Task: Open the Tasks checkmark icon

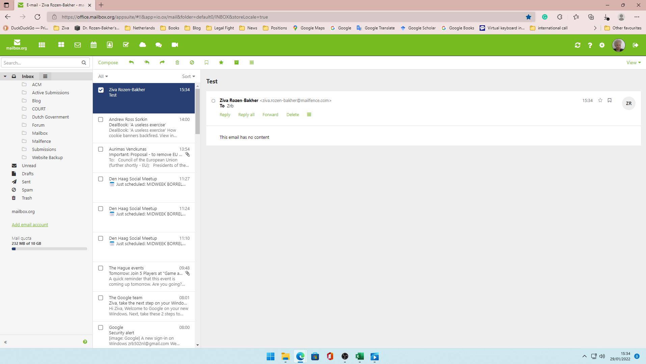Action: [126, 45]
